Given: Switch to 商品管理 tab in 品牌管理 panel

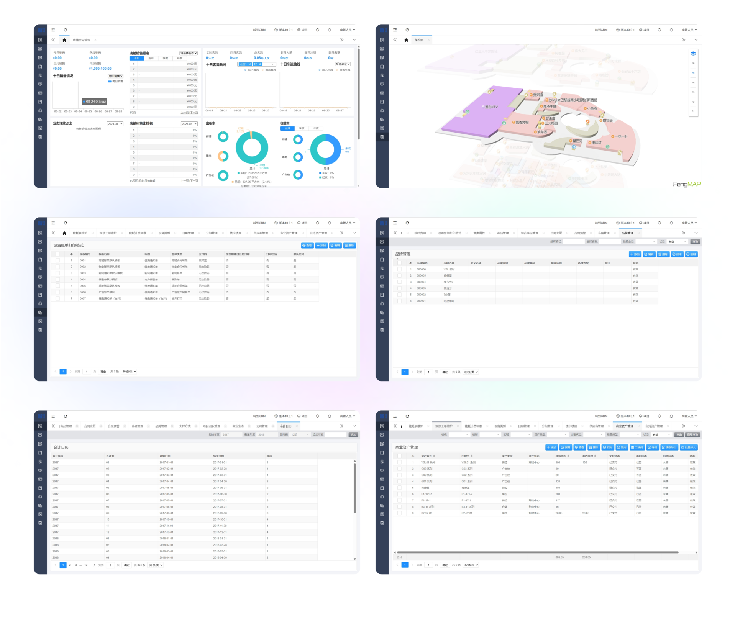Looking at the screenshot, I should coord(502,233).
